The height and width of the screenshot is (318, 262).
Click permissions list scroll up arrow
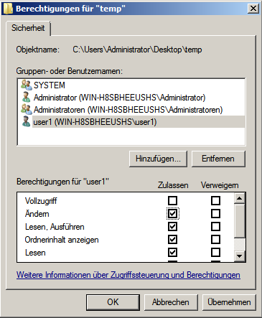(x=240, y=198)
